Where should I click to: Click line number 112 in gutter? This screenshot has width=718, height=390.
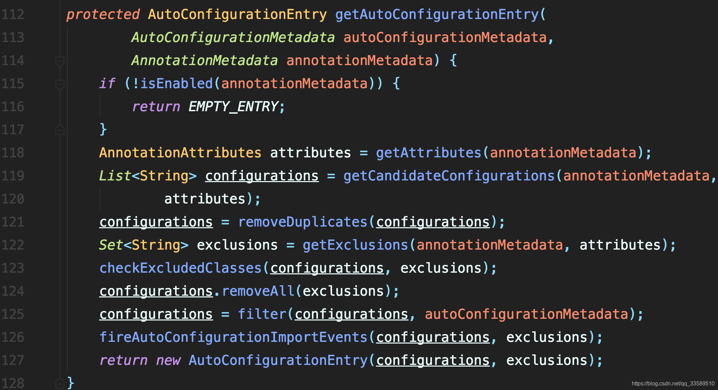coord(13,15)
